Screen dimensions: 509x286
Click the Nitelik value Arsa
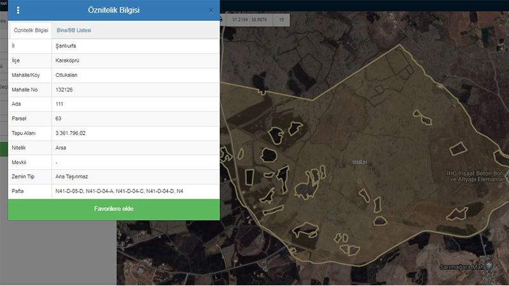61,147
